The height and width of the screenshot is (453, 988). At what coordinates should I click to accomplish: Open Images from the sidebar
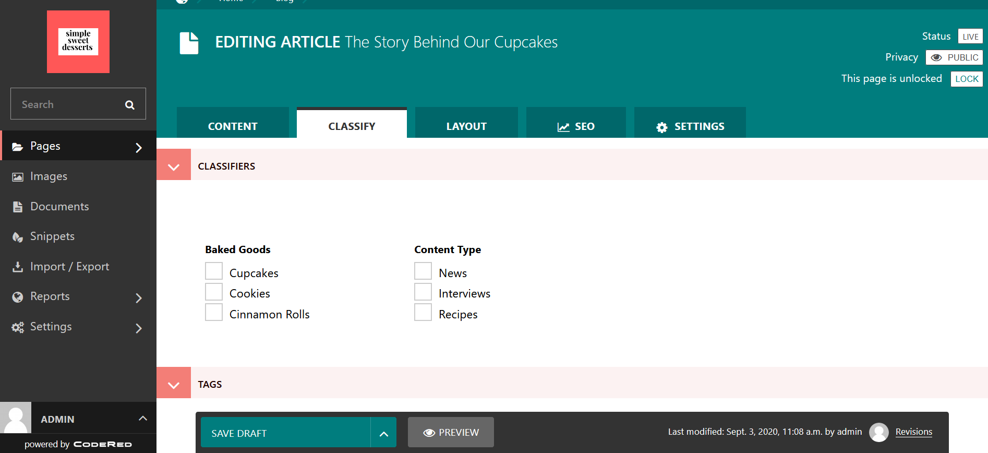49,176
